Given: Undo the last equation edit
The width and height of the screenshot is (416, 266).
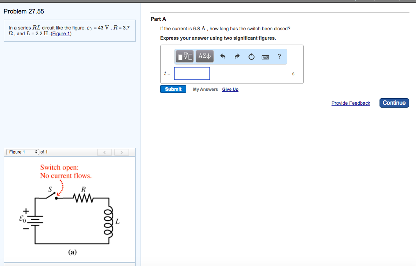Looking at the screenshot, I should coord(223,56).
